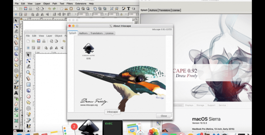Open Layer menu in smaller Inkscape window
Viewport: 265px width, 135px height.
click(49, 36)
